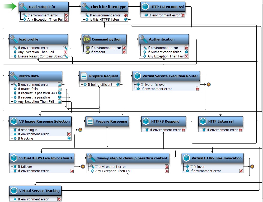Select the load profile step block
This screenshot has height=202, width=263.
click(x=38, y=39)
